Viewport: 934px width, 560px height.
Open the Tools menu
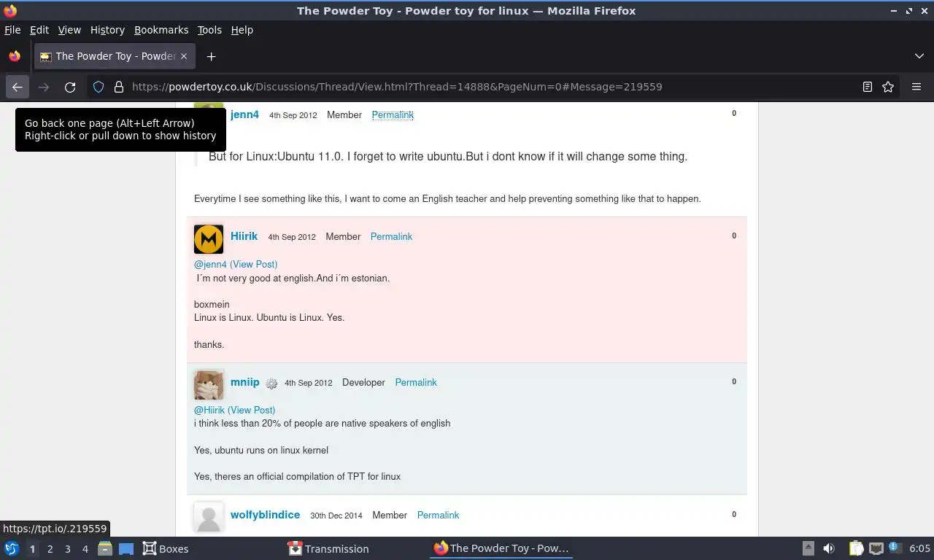click(209, 30)
